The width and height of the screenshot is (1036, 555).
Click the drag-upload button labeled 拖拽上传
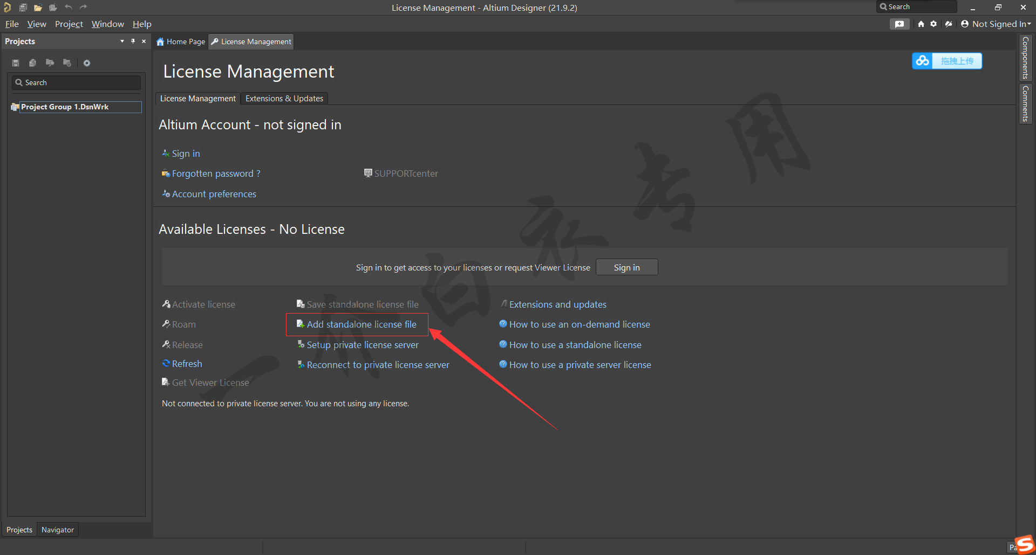tap(957, 61)
